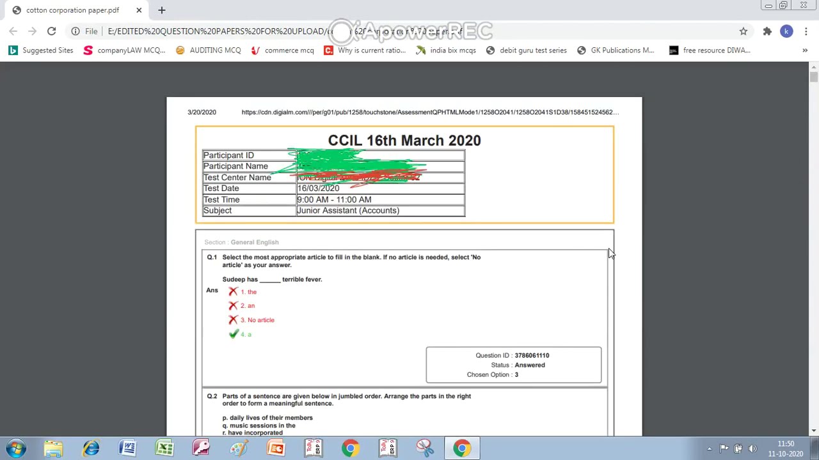Click the 'Sudeep has ___ terrible fever' sentence

click(272, 279)
